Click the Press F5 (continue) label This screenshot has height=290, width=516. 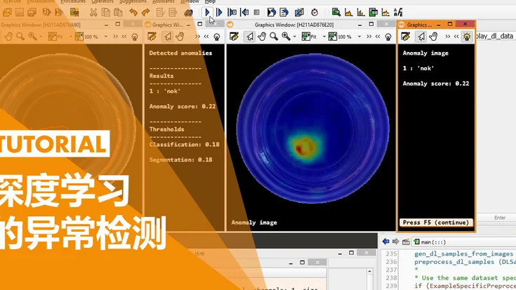(x=435, y=223)
